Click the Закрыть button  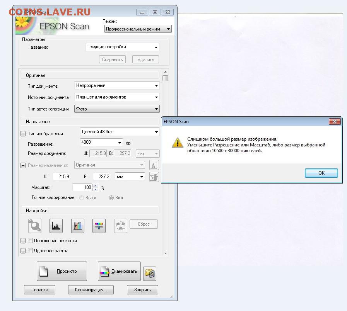click(x=142, y=290)
